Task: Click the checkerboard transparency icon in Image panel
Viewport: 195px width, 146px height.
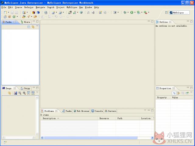Action: 33,93
